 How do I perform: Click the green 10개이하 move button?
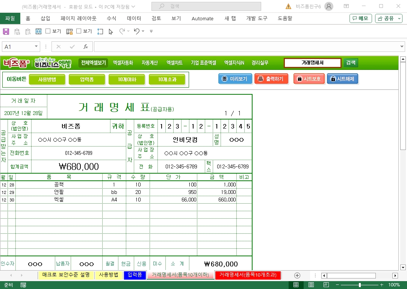[x=127, y=79]
